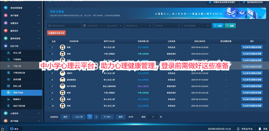Open the 消息 bell notifications
Screen dimensions: 269x131
pos(263,129)
